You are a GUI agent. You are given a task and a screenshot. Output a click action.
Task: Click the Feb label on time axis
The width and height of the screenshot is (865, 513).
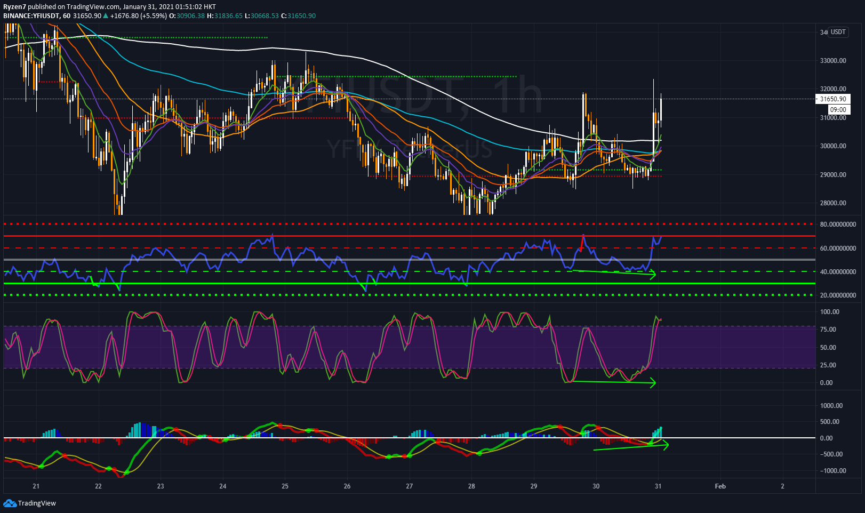pyautogui.click(x=720, y=486)
